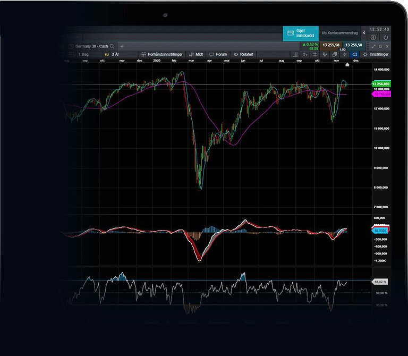The width and height of the screenshot is (408, 356).
Task: Open the striped chart drag-handle menu
Action: [368, 46]
